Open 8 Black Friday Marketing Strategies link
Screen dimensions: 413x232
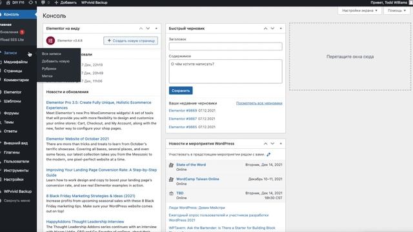pyautogui.click(x=90, y=196)
